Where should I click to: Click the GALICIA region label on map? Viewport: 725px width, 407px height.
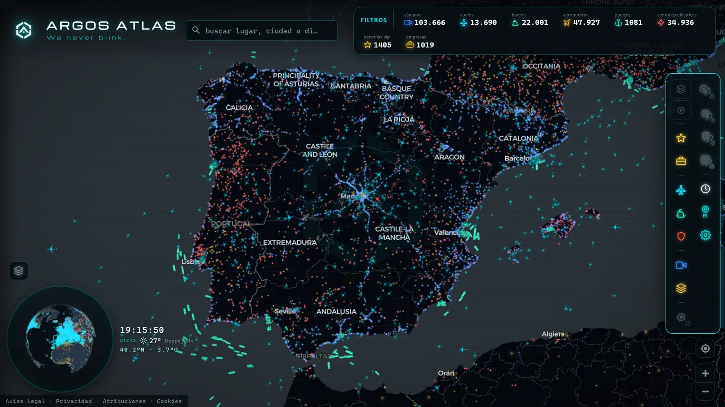[x=239, y=108]
